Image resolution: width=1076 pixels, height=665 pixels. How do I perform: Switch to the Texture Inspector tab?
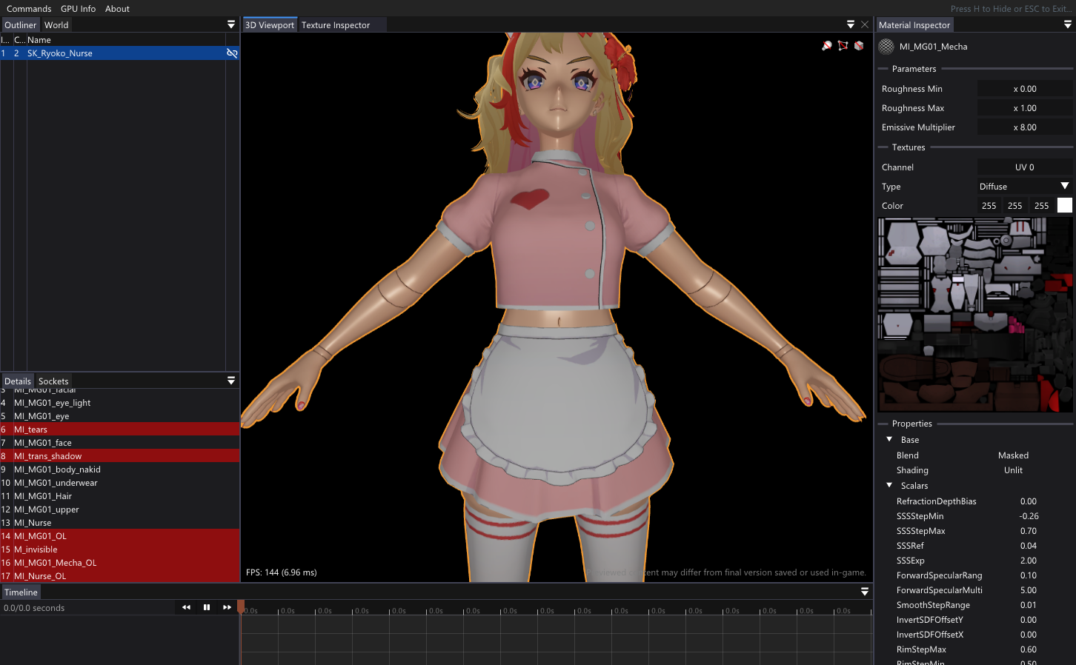(335, 25)
